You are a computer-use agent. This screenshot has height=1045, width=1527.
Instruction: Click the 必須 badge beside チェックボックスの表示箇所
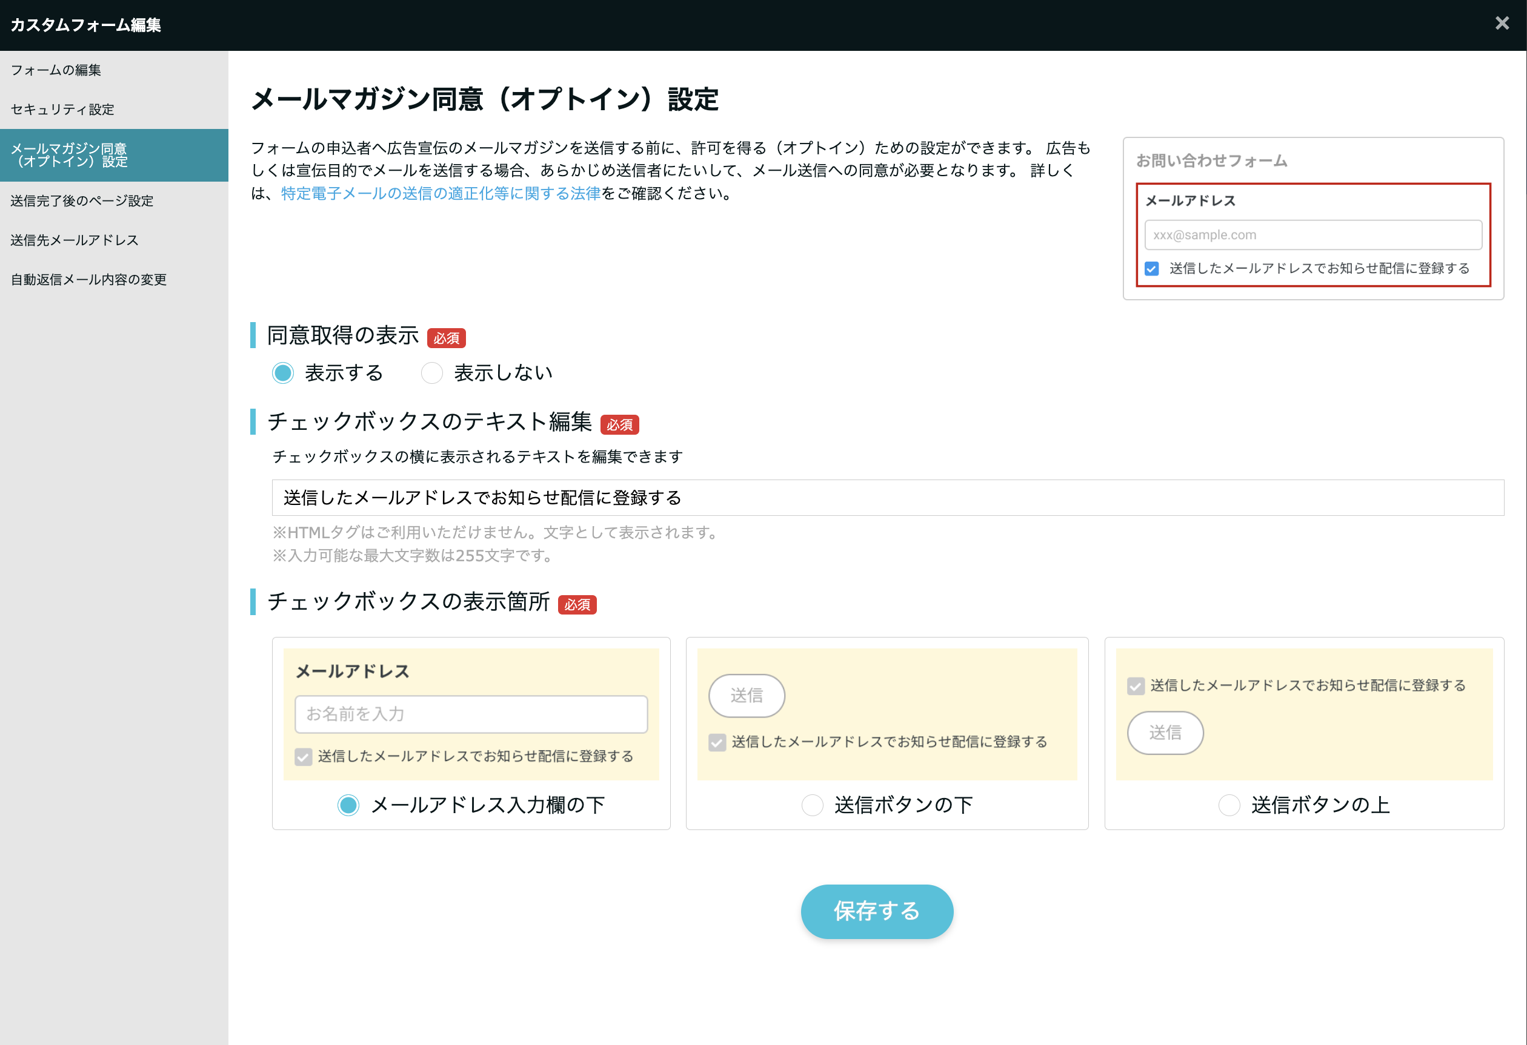577,605
